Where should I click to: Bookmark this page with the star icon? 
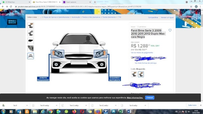pos(191,6)
